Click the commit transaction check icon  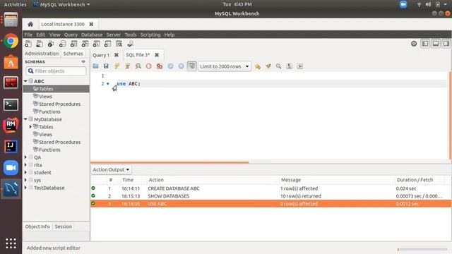[170, 66]
